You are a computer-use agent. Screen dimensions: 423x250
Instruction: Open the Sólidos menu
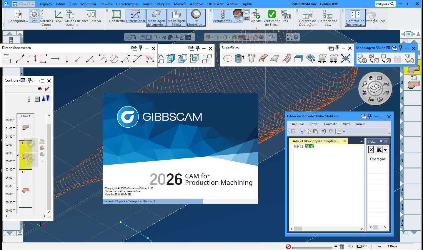tap(106, 4)
